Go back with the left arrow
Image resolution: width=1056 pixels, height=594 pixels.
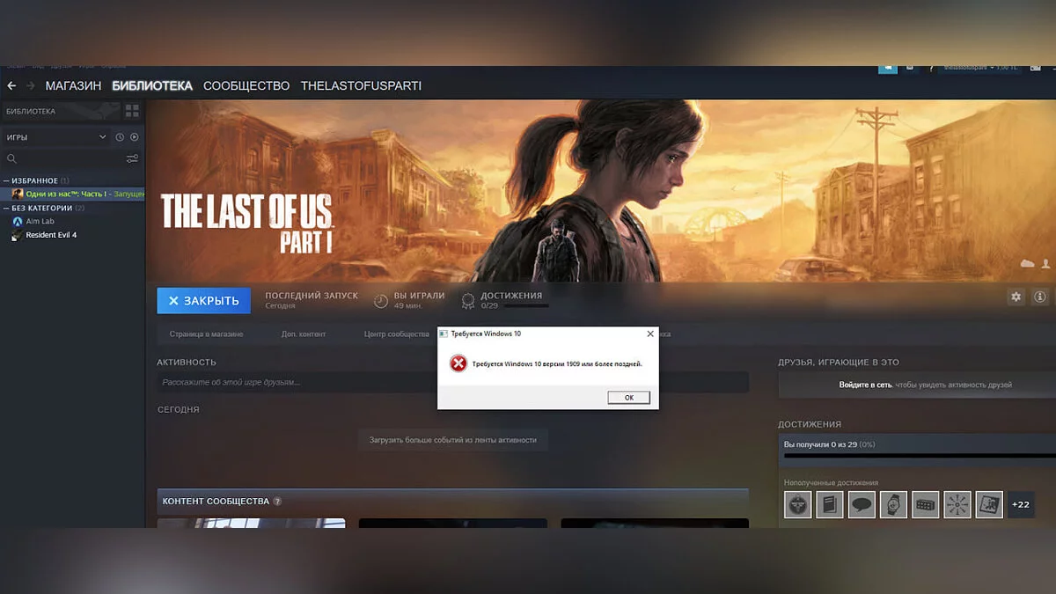(11, 85)
